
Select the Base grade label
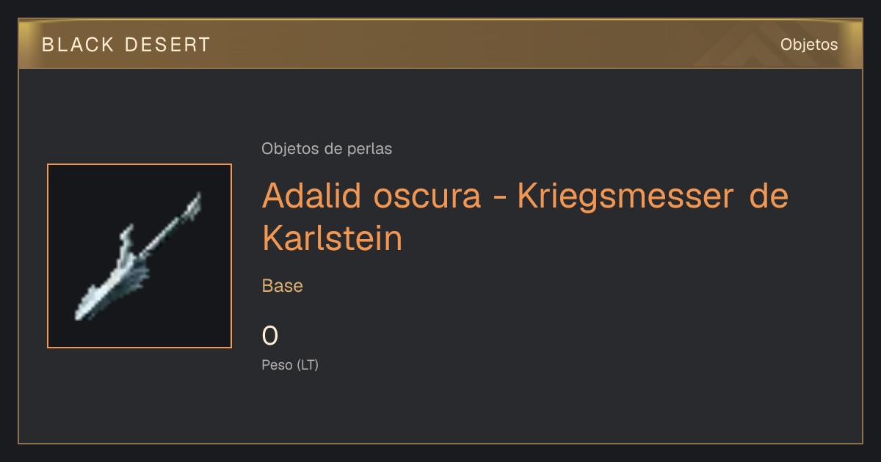pos(283,286)
